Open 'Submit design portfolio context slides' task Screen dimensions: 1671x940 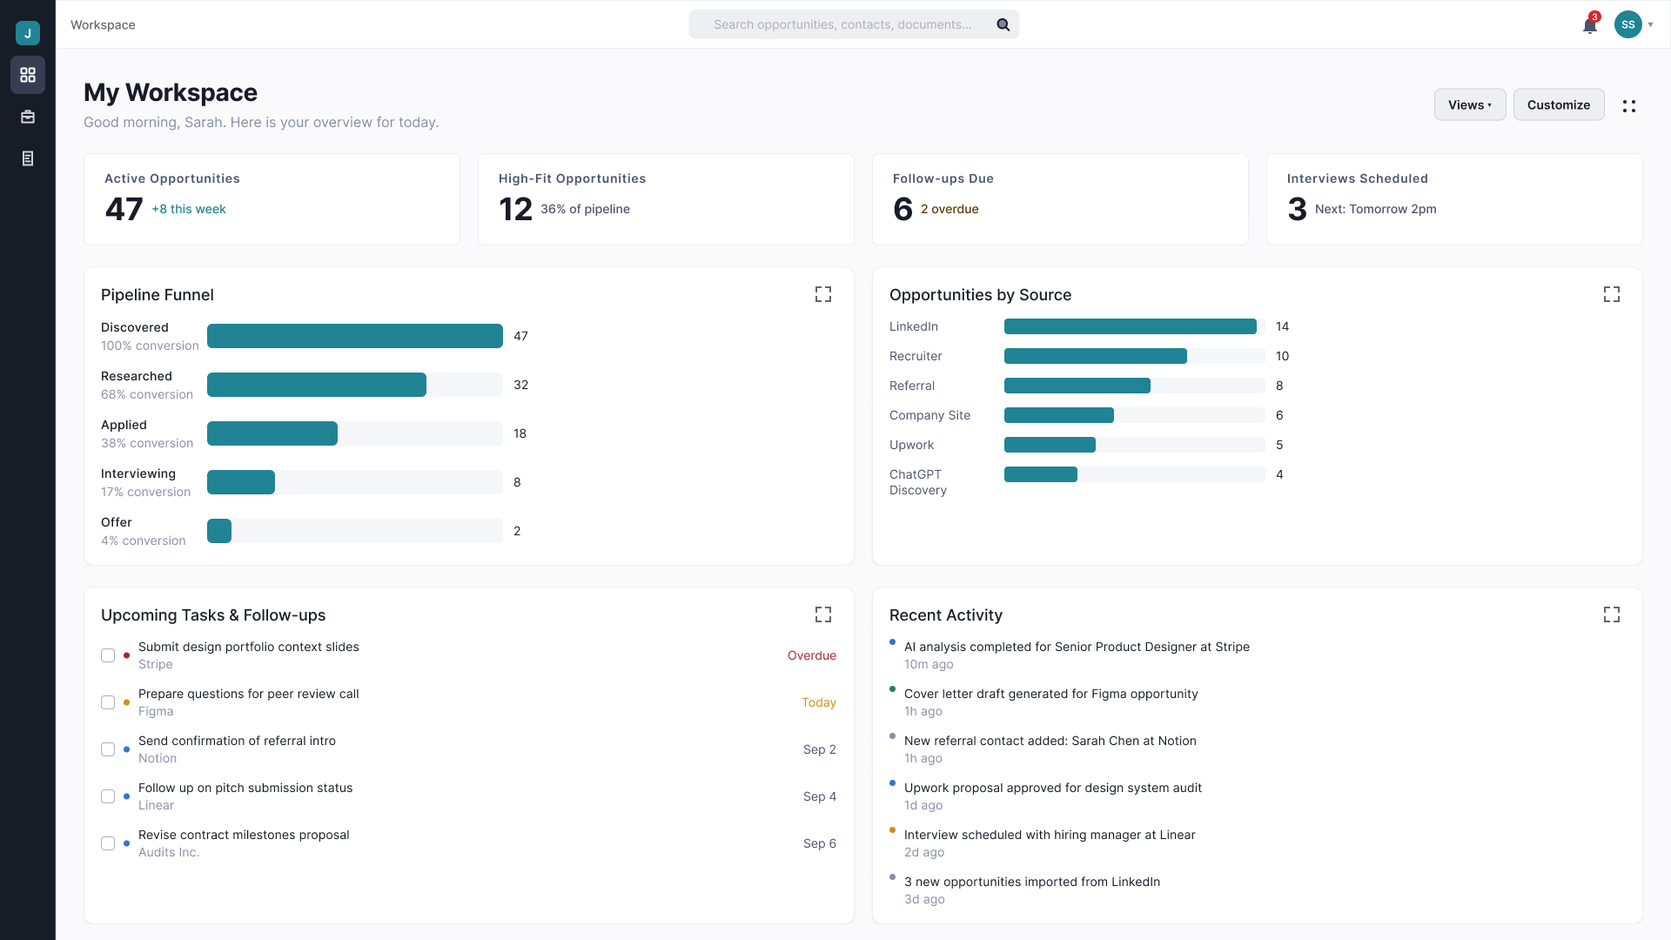tap(249, 647)
